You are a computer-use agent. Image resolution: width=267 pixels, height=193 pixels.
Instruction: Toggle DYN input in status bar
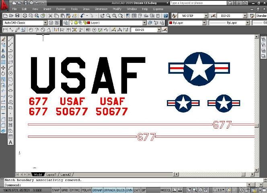129,190
